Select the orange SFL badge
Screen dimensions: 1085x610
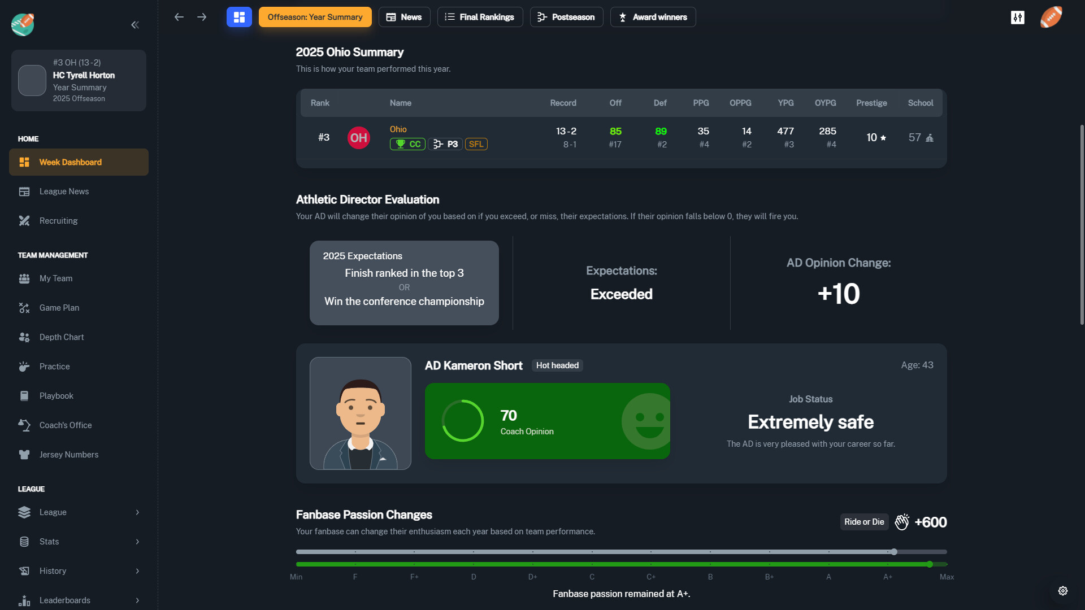pyautogui.click(x=476, y=144)
